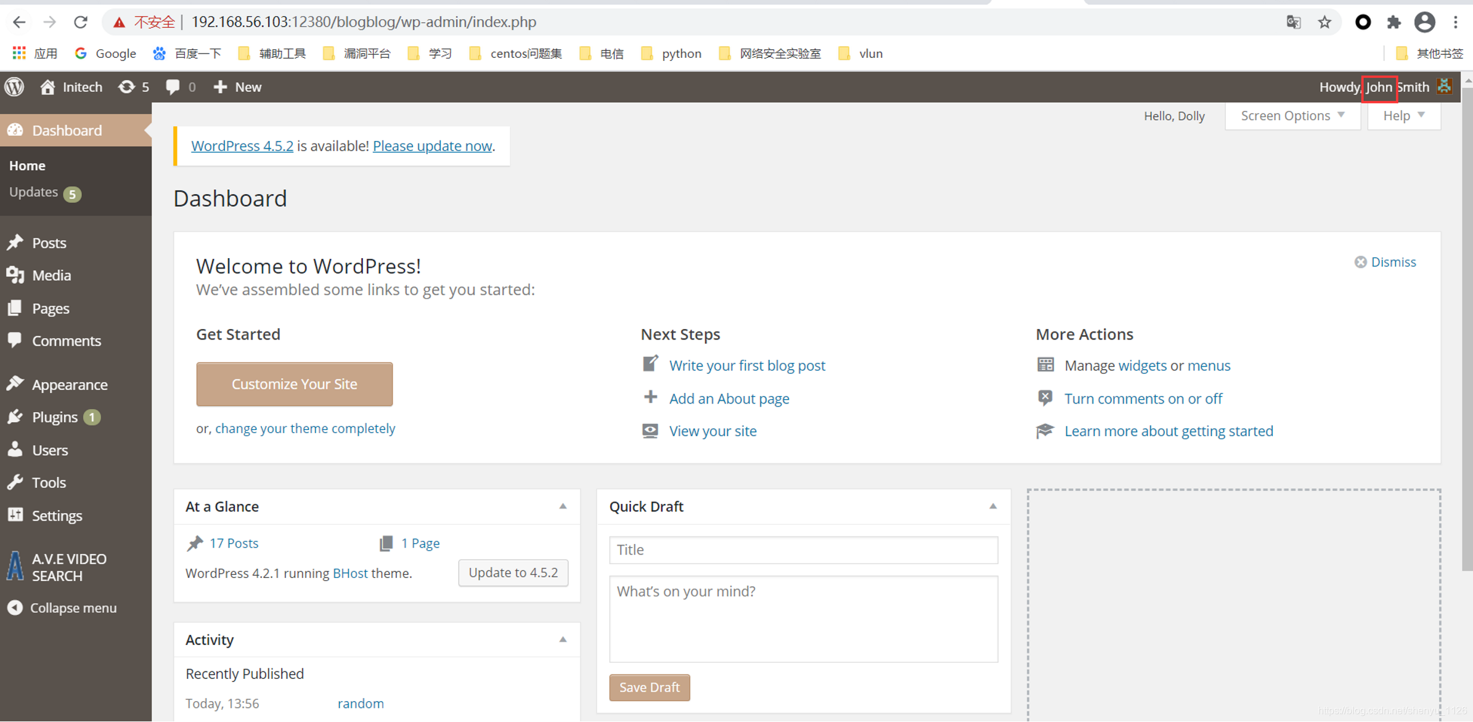Collapse the Quick Draft widget
Image resolution: width=1473 pixels, height=722 pixels.
(x=993, y=506)
